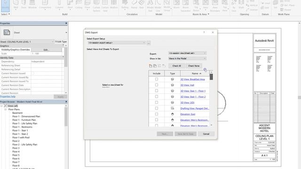Screen dimensions: 301x169
Task: Open the 3D View: Breakfast Area link
Action: [192, 79]
